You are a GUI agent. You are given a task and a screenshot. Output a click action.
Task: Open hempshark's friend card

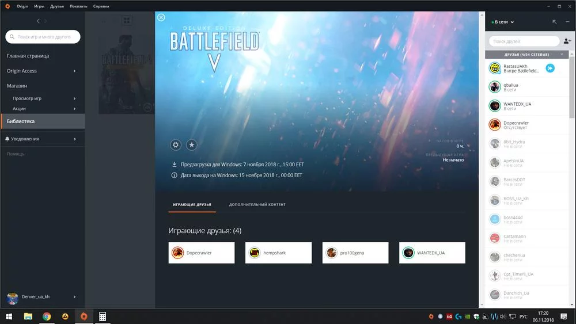click(x=278, y=253)
